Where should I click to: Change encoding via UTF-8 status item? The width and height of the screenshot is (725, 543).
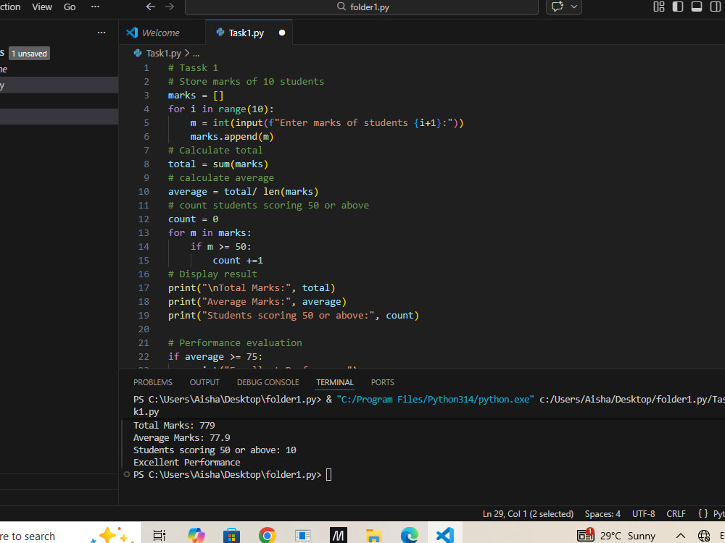pos(643,514)
